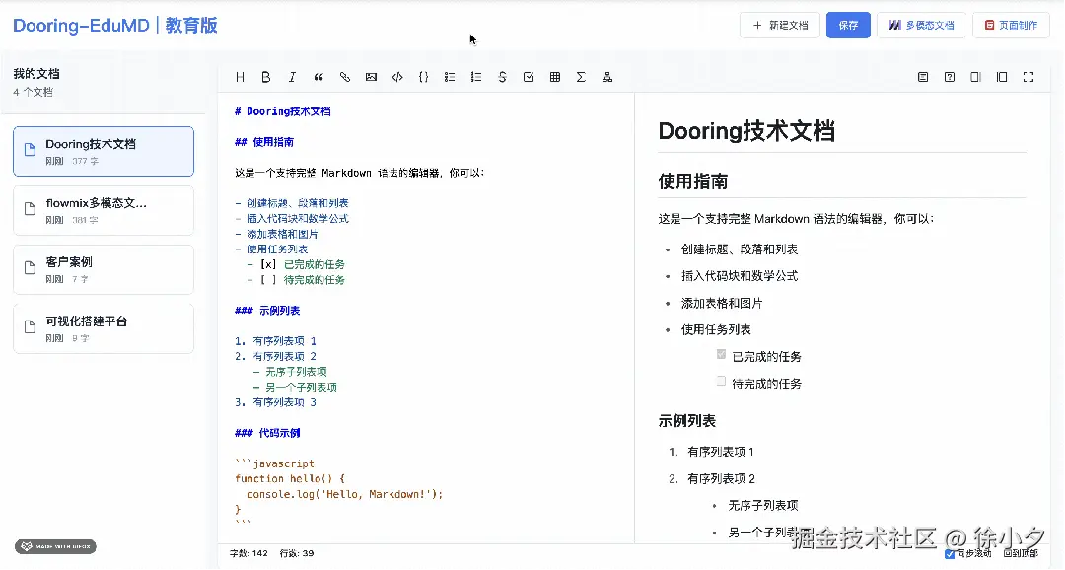
Task: Click the 行数: 39 status entry
Action: point(297,553)
